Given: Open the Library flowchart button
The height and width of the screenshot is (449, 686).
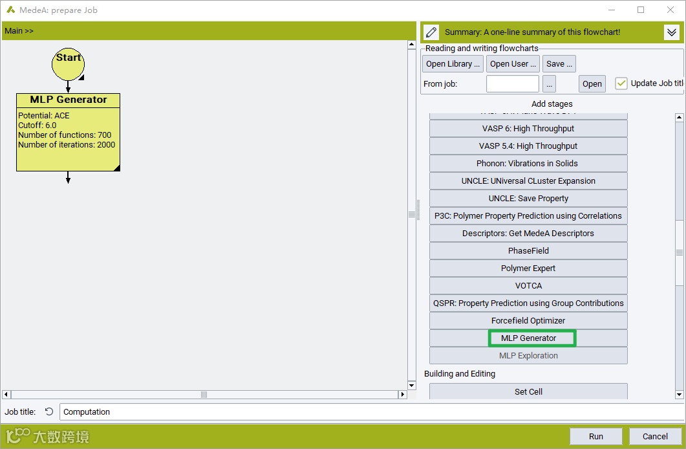Looking at the screenshot, I should (453, 64).
